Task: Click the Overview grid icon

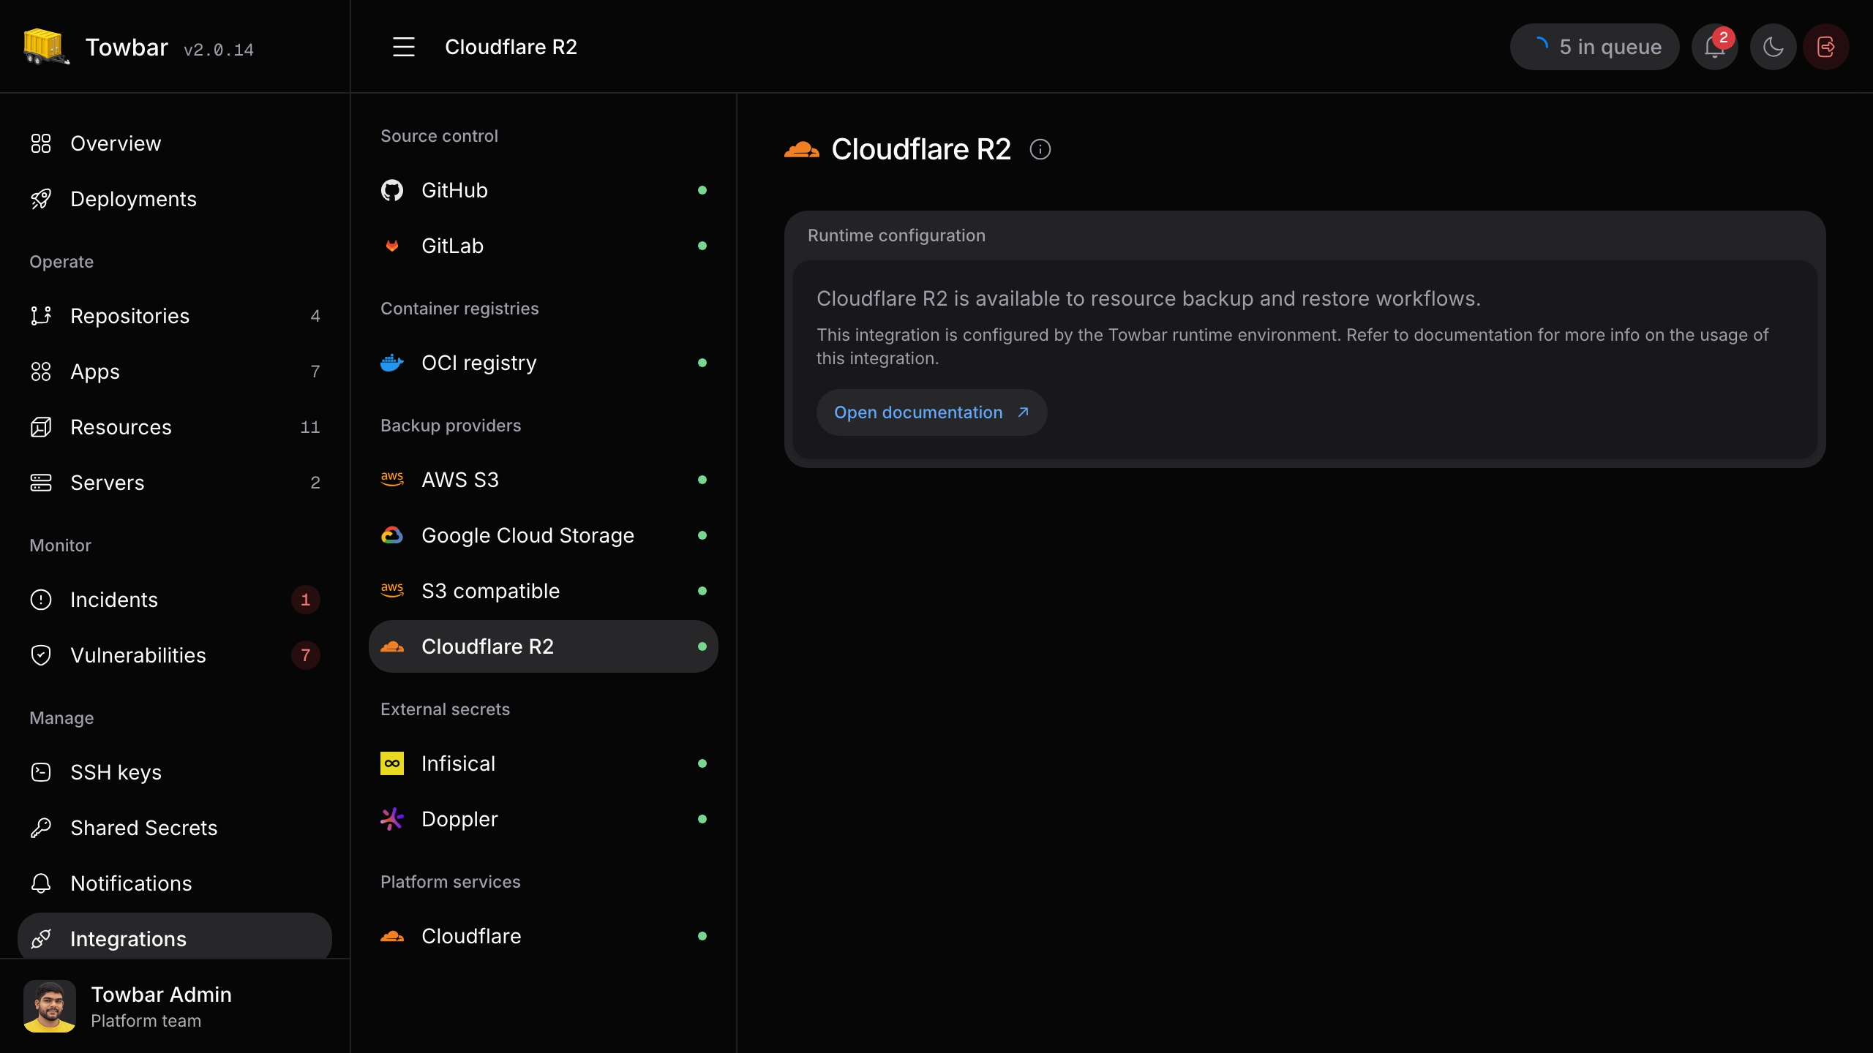Action: pyautogui.click(x=41, y=143)
